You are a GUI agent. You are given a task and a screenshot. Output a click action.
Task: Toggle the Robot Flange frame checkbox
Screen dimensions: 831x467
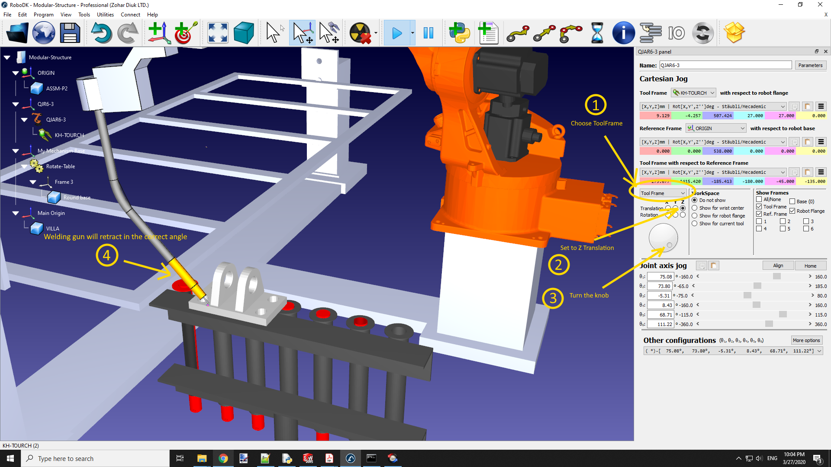coord(792,211)
